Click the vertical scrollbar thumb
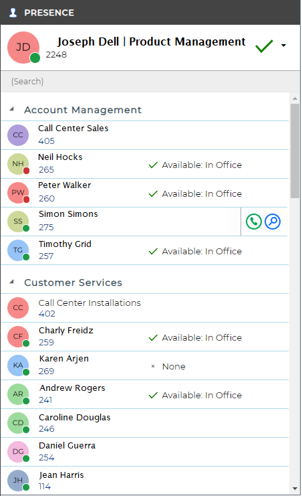Screen dimensions: 302x496 295,151
